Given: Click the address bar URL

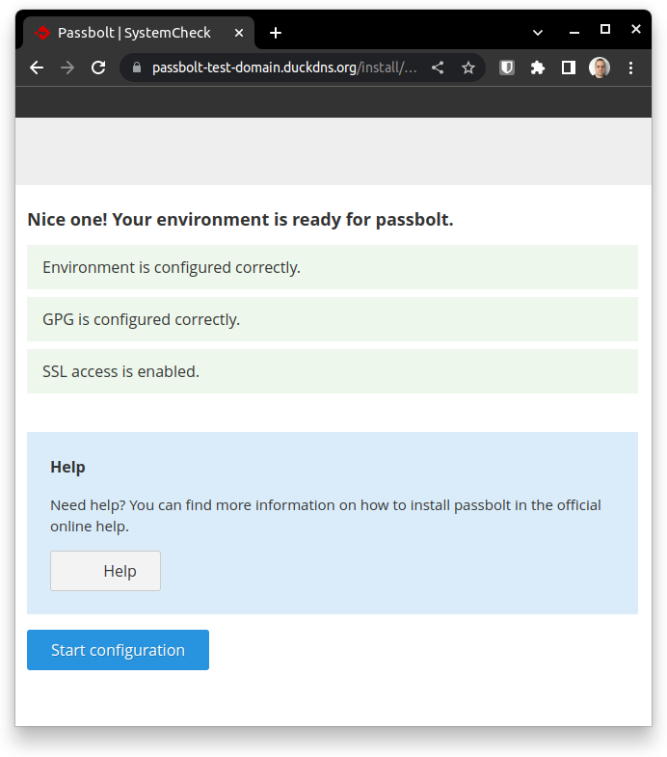Looking at the screenshot, I should coord(284,68).
